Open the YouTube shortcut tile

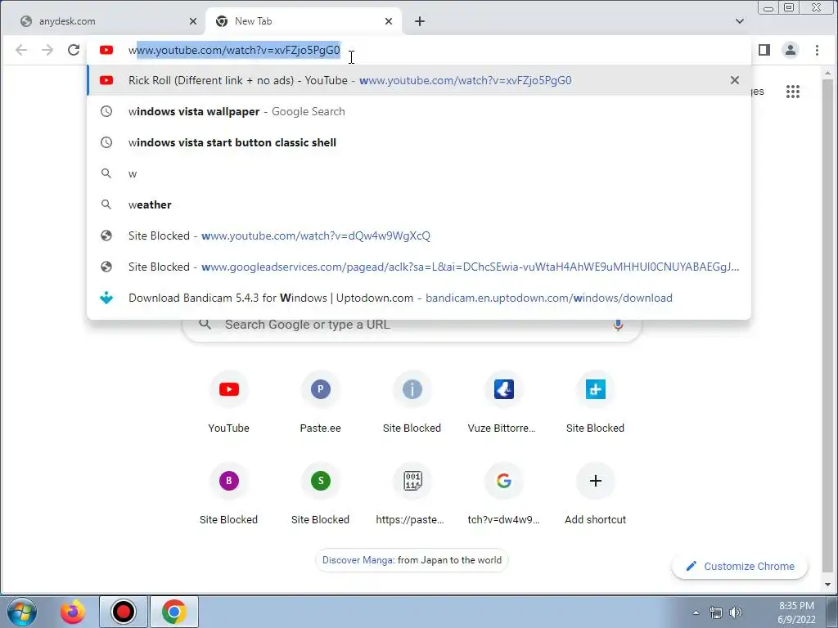coord(229,402)
